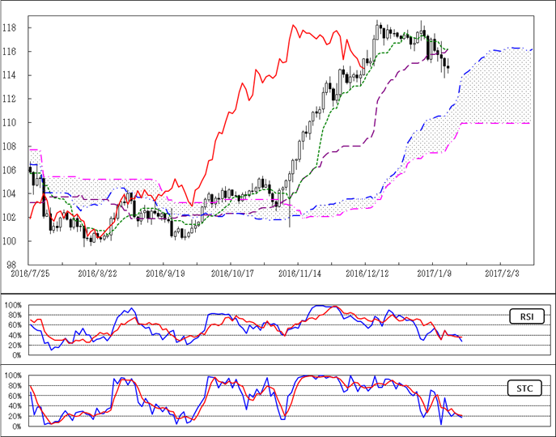Click the 2016/9/19 date on the axis
This screenshot has width=556, height=437.
164,274
